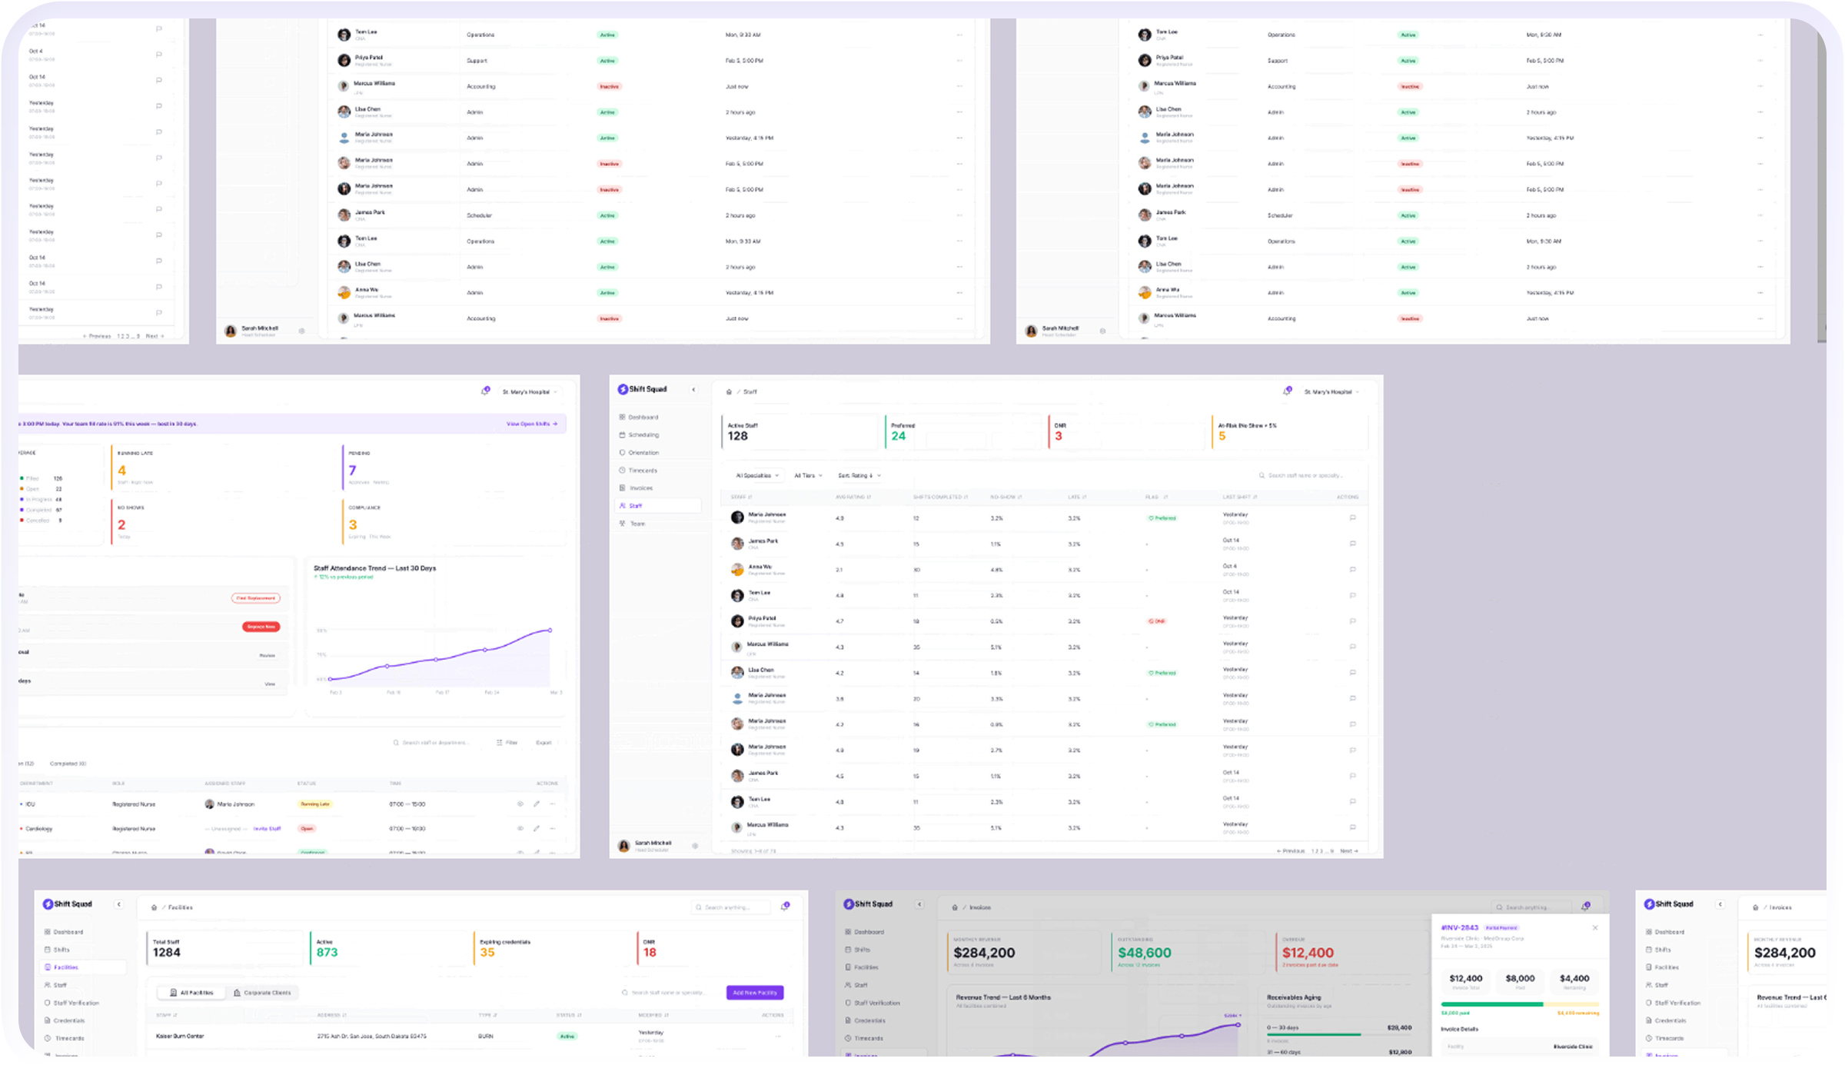Open the All Tiers filter dropdown
Screen dimensions: 1845x1075
pyautogui.click(x=808, y=476)
